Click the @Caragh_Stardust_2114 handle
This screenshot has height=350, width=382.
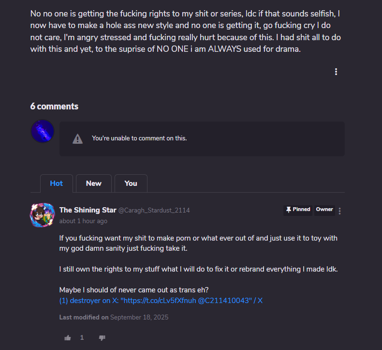tap(154, 211)
